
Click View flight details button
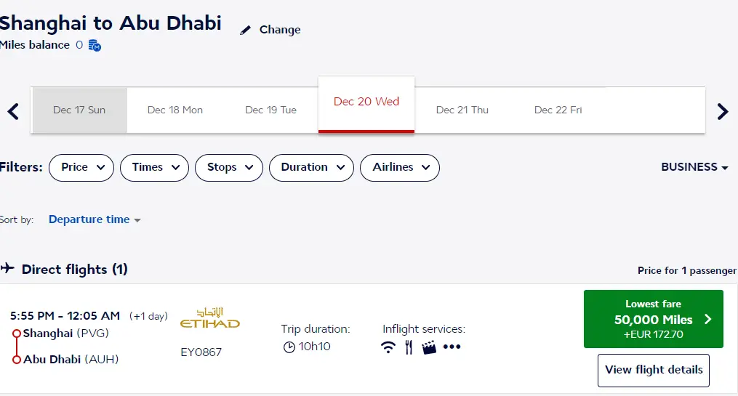[x=653, y=370]
